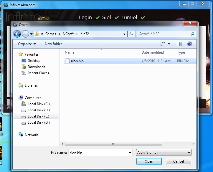The height and width of the screenshot is (172, 213).
Task: Open Libraries in navigation pane
Action: coord(31,85)
